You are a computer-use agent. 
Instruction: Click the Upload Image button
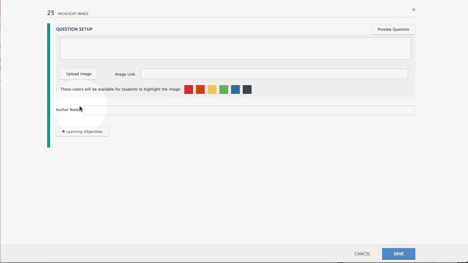(x=79, y=74)
